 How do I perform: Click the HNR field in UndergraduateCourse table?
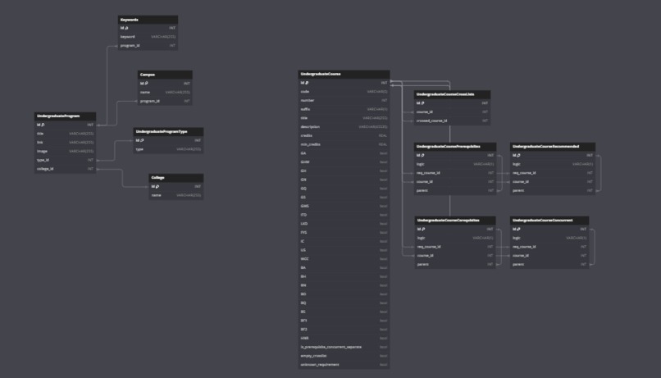click(x=344, y=339)
